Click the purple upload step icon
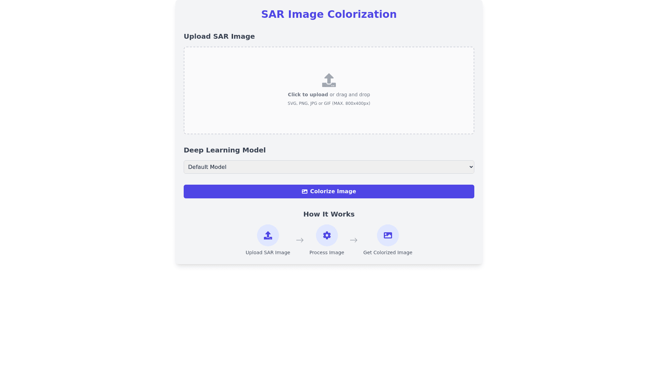This screenshot has width=658, height=370. click(268, 235)
